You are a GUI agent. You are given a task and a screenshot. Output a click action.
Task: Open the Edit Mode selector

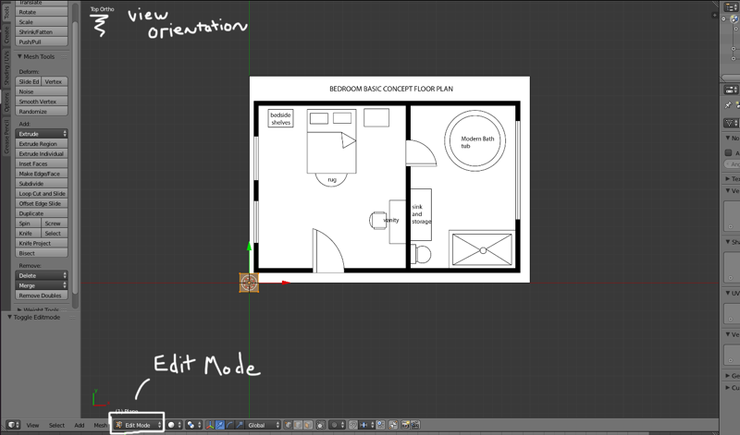click(x=138, y=425)
